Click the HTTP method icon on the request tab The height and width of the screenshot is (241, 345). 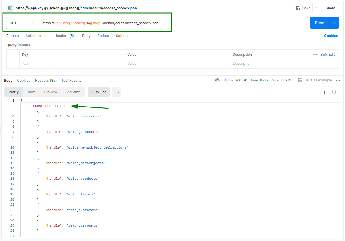click(x=10, y=8)
